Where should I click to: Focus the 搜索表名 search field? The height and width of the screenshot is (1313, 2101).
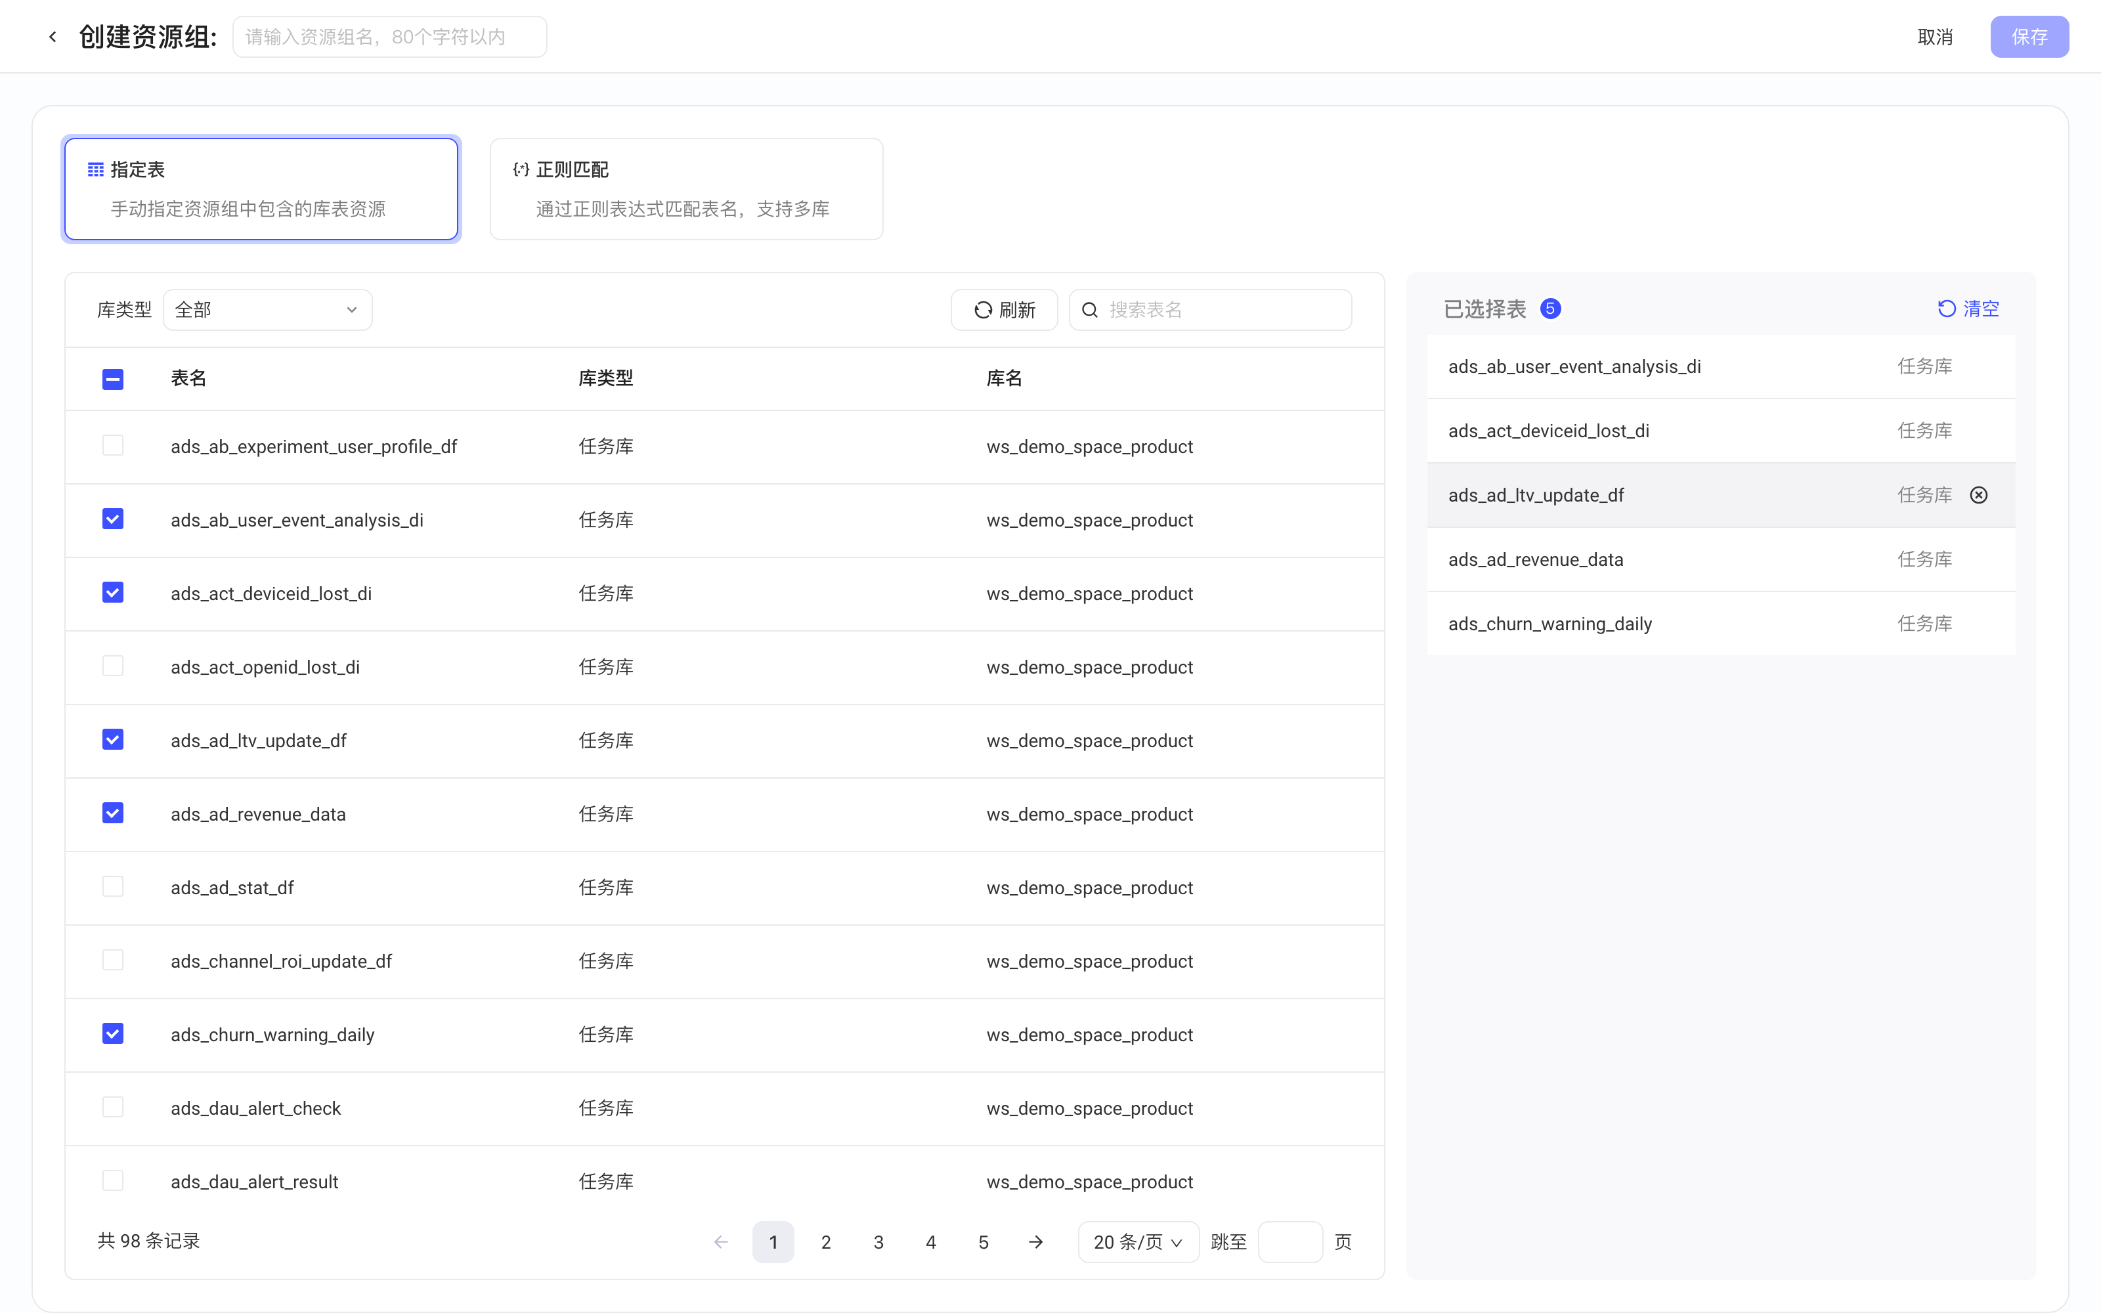click(x=1210, y=310)
